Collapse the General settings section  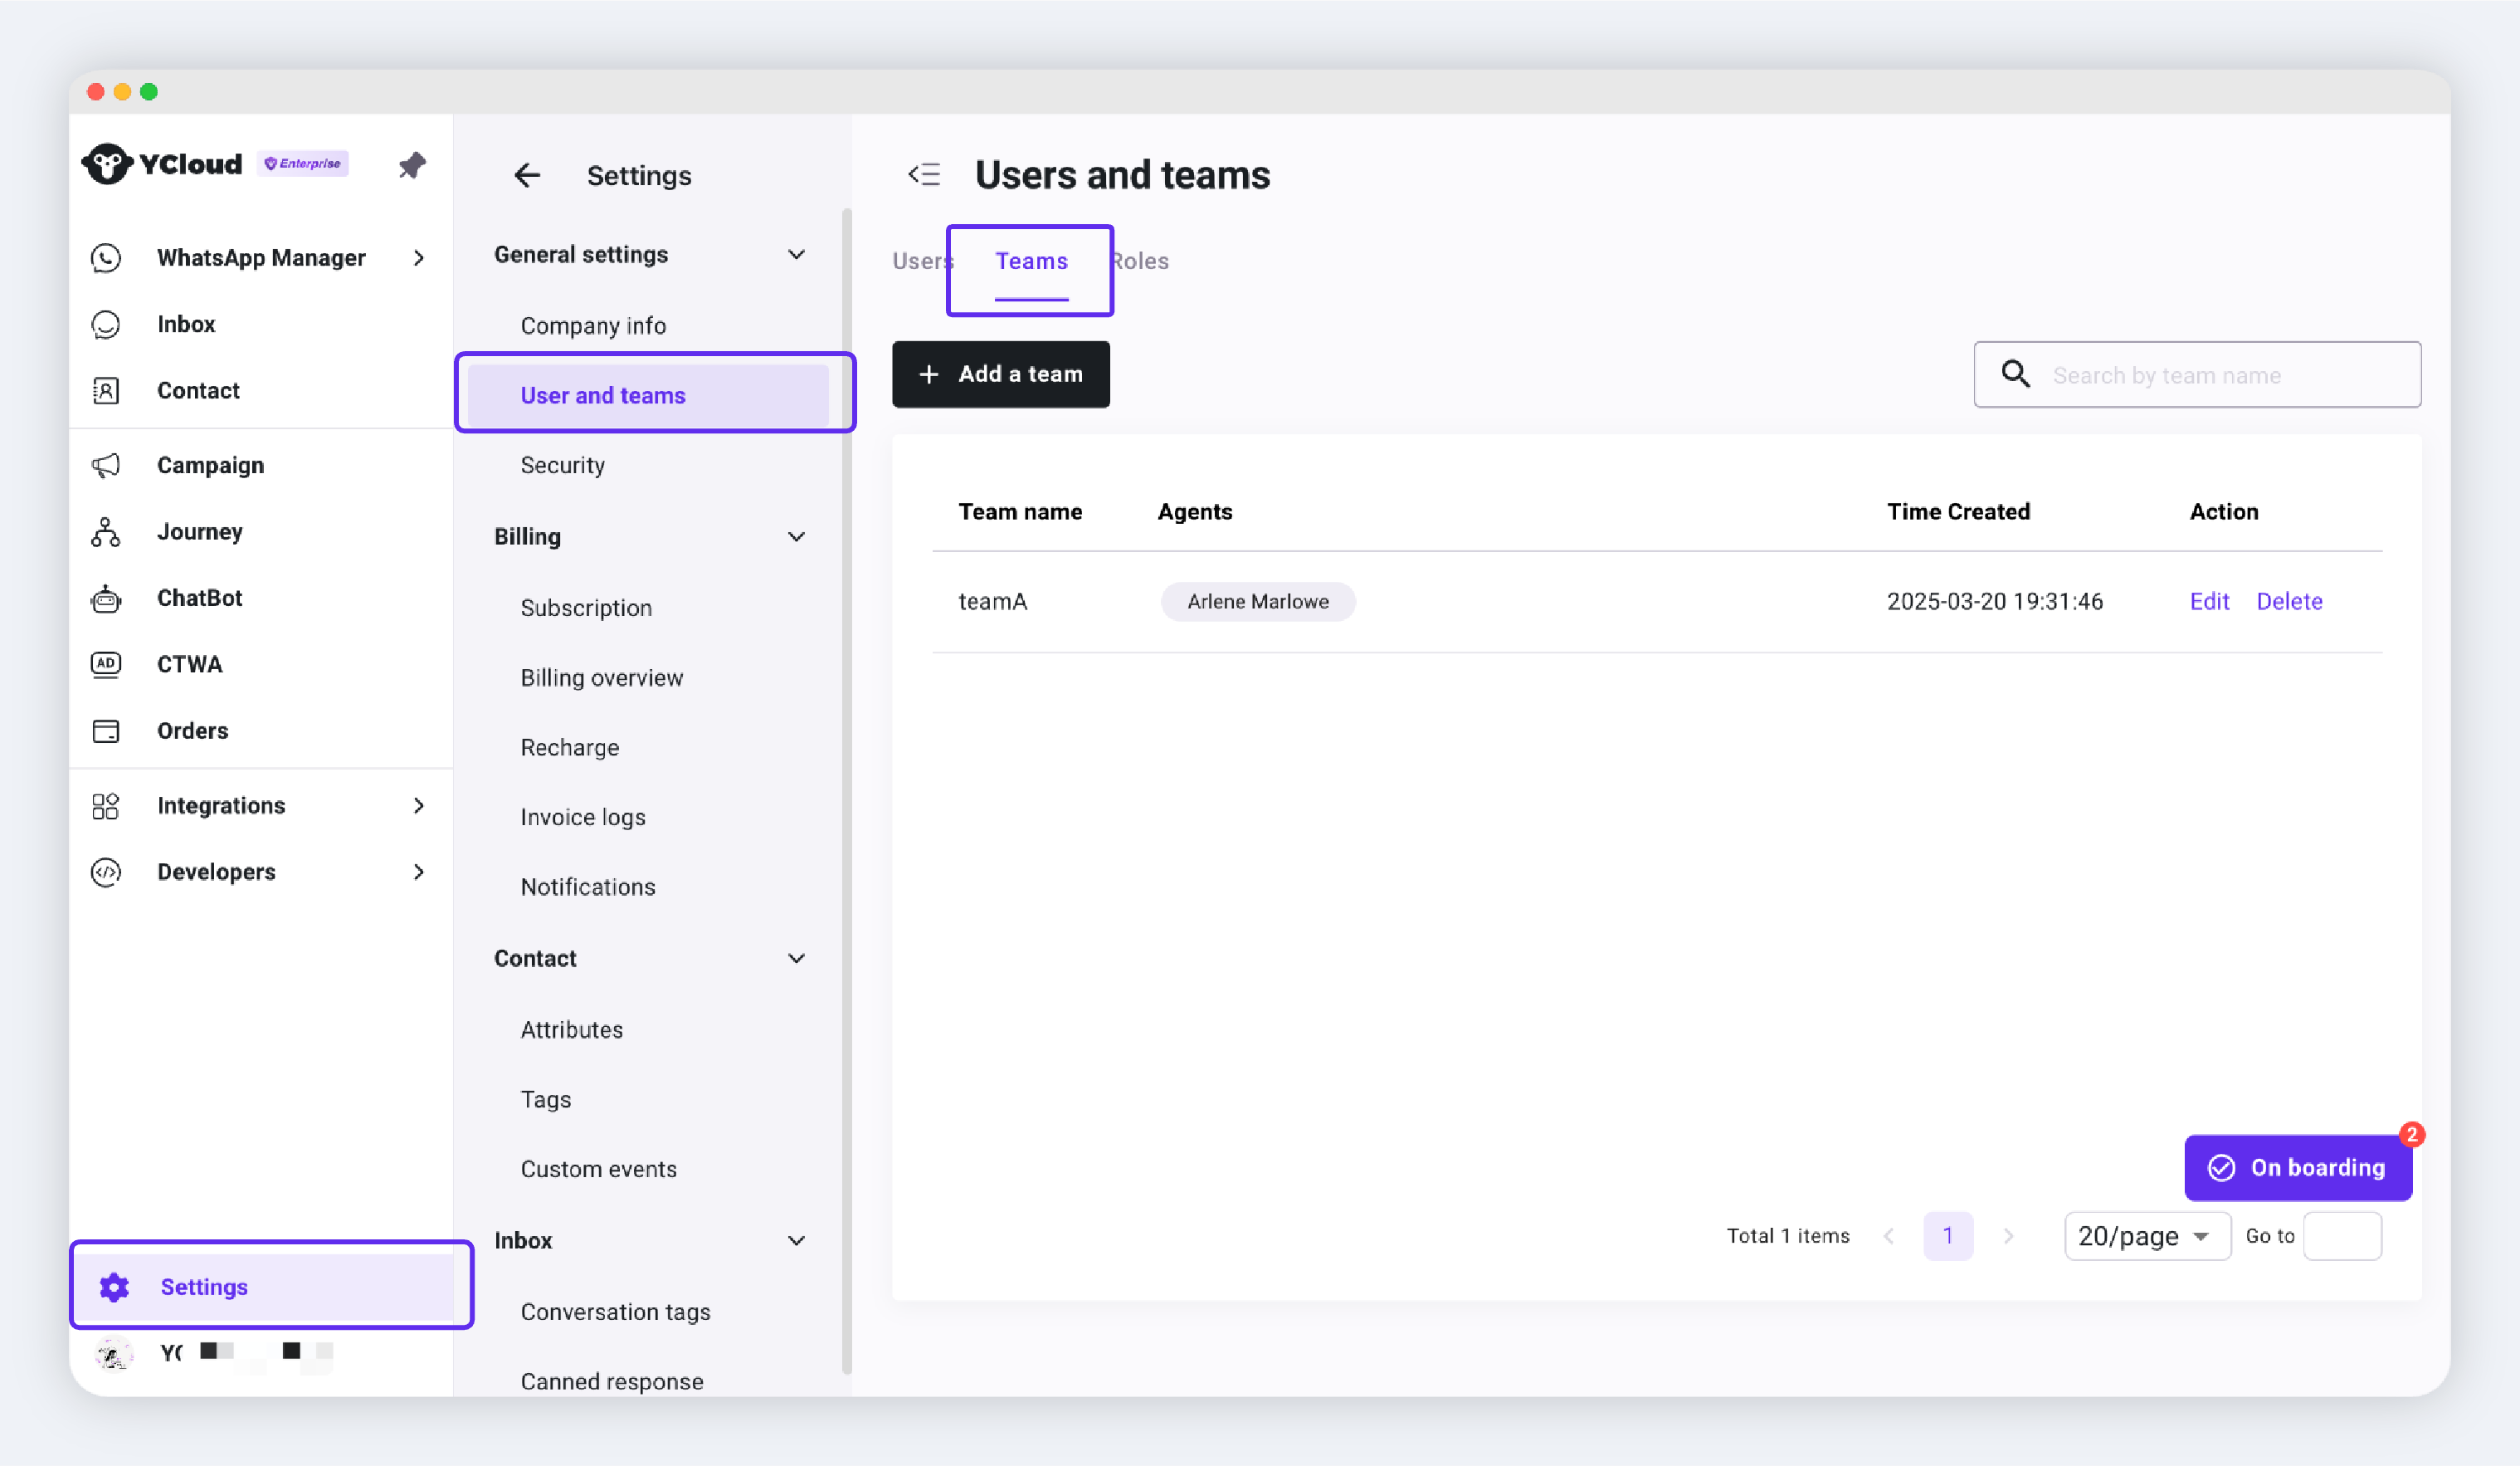click(x=796, y=254)
